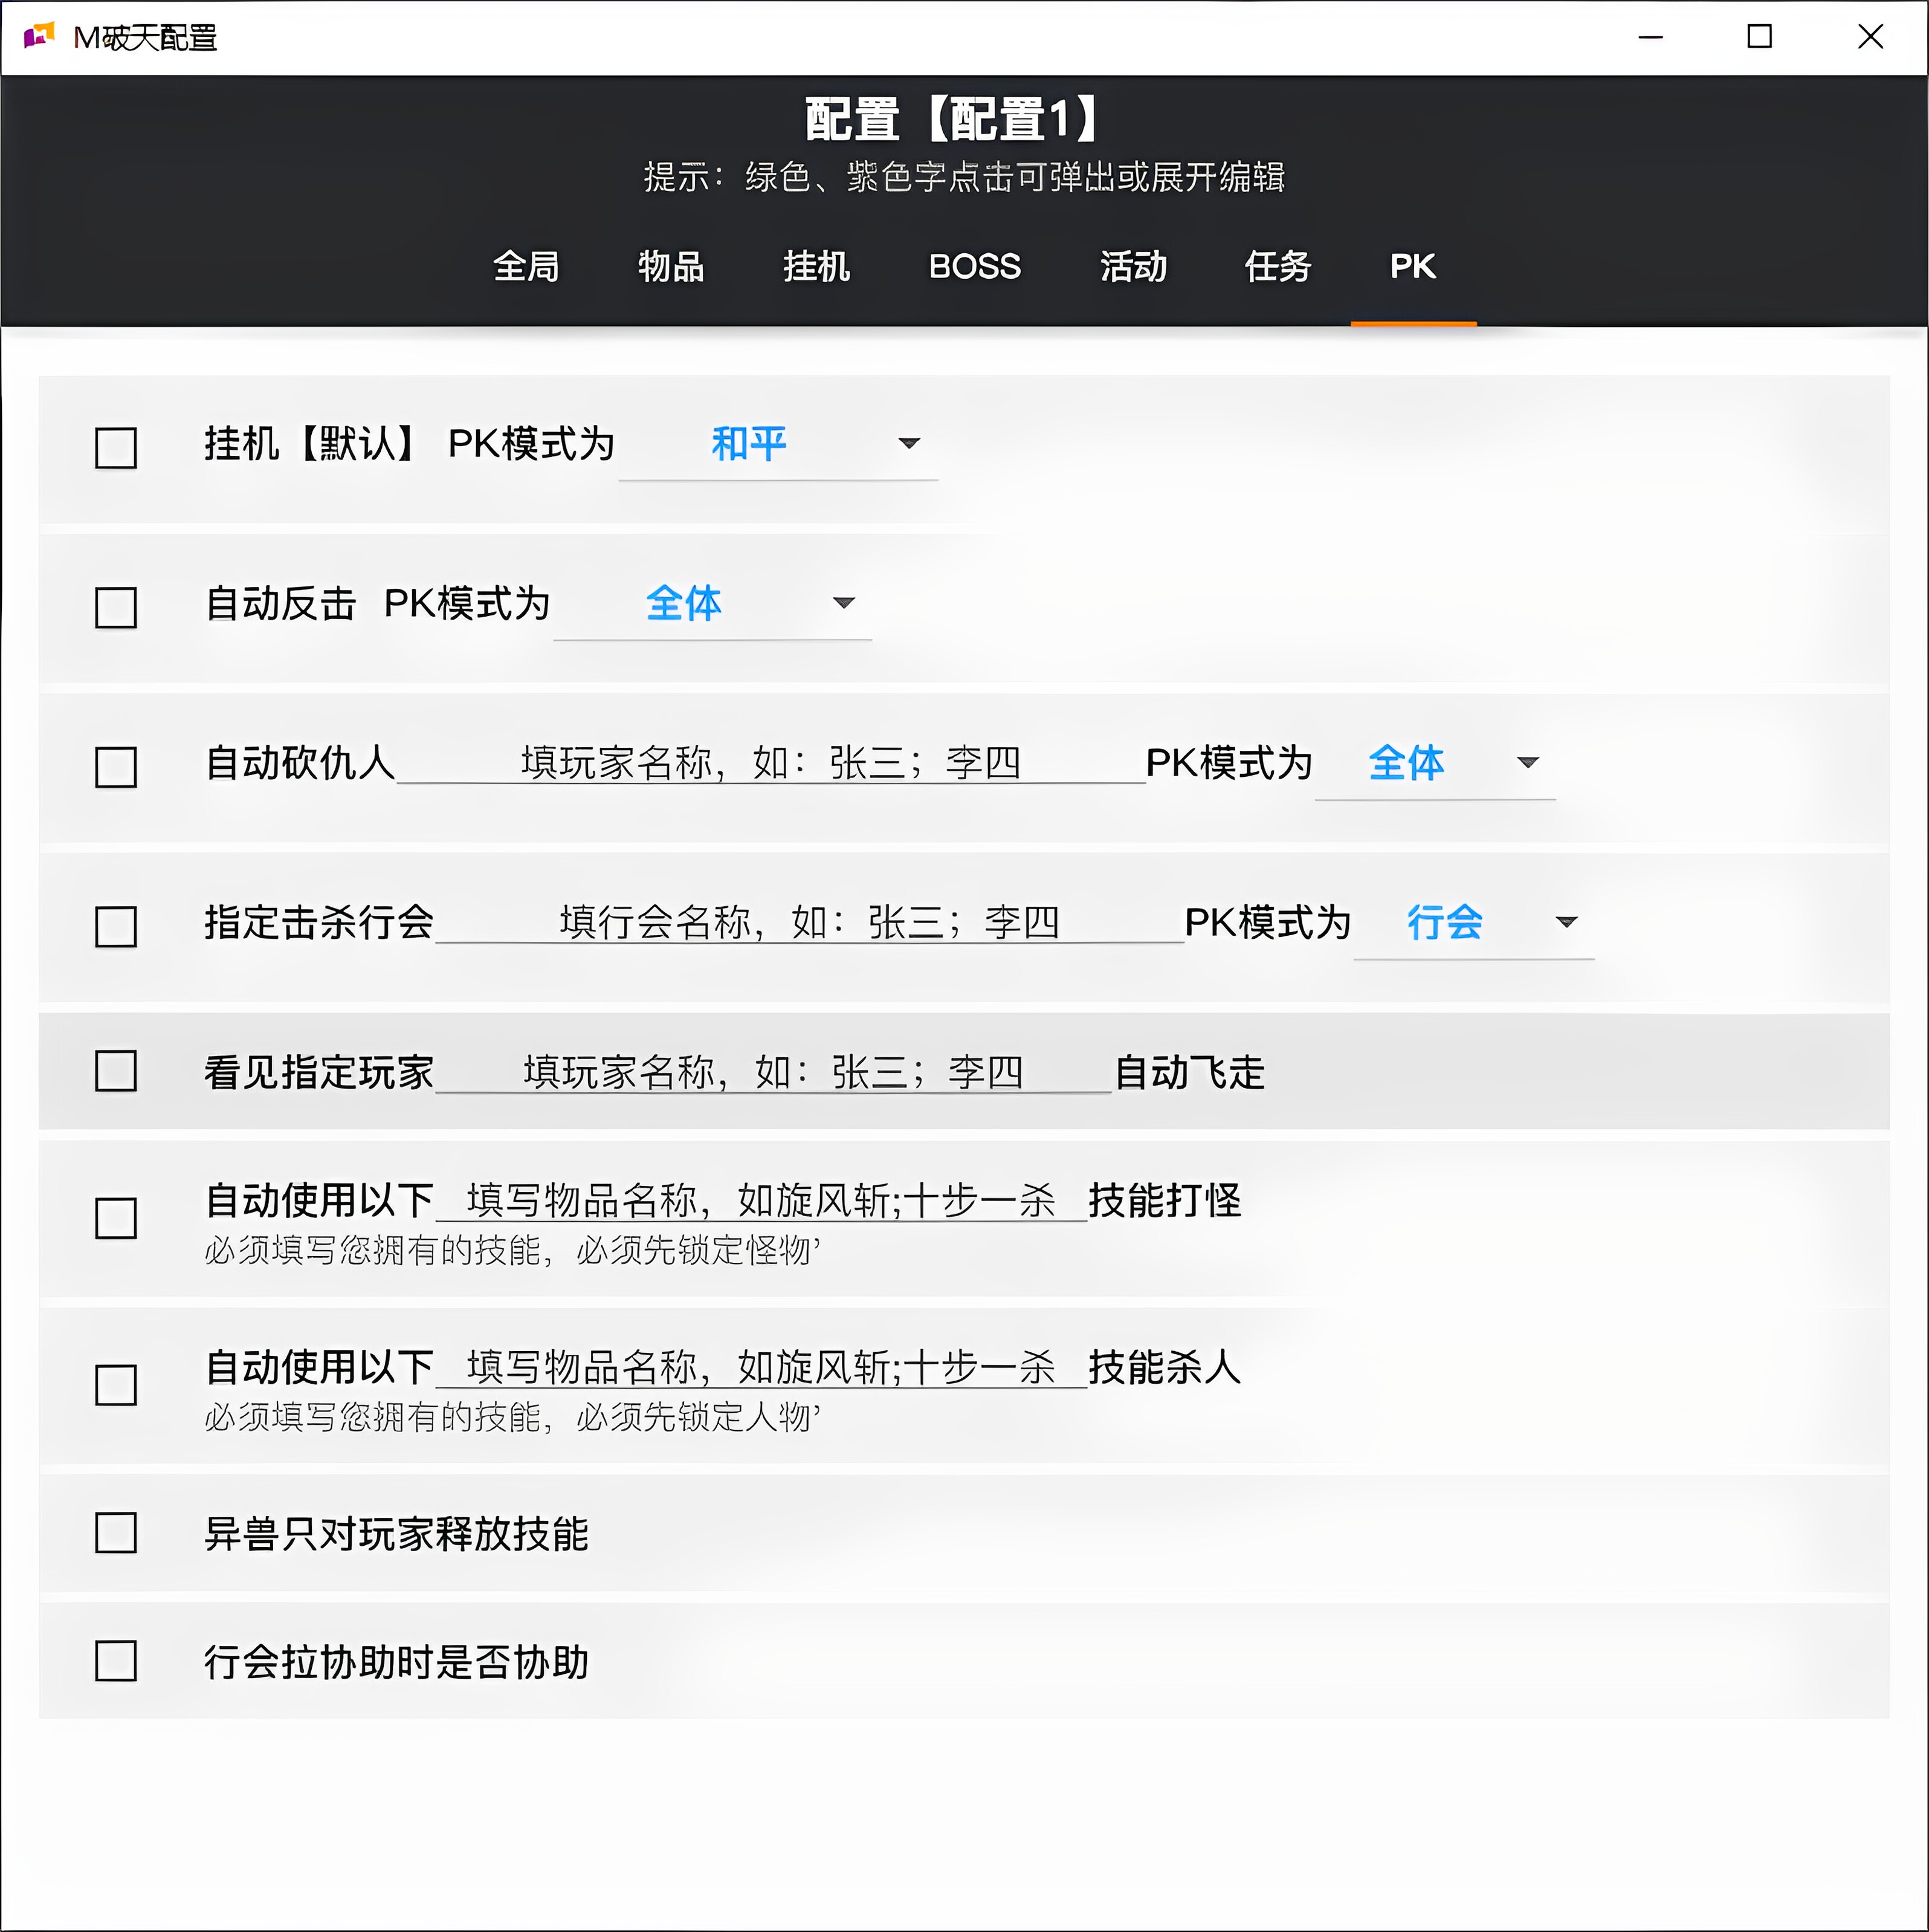Click the 自动砍仇人 player name input field
This screenshot has width=1929, height=1932.
[771, 763]
